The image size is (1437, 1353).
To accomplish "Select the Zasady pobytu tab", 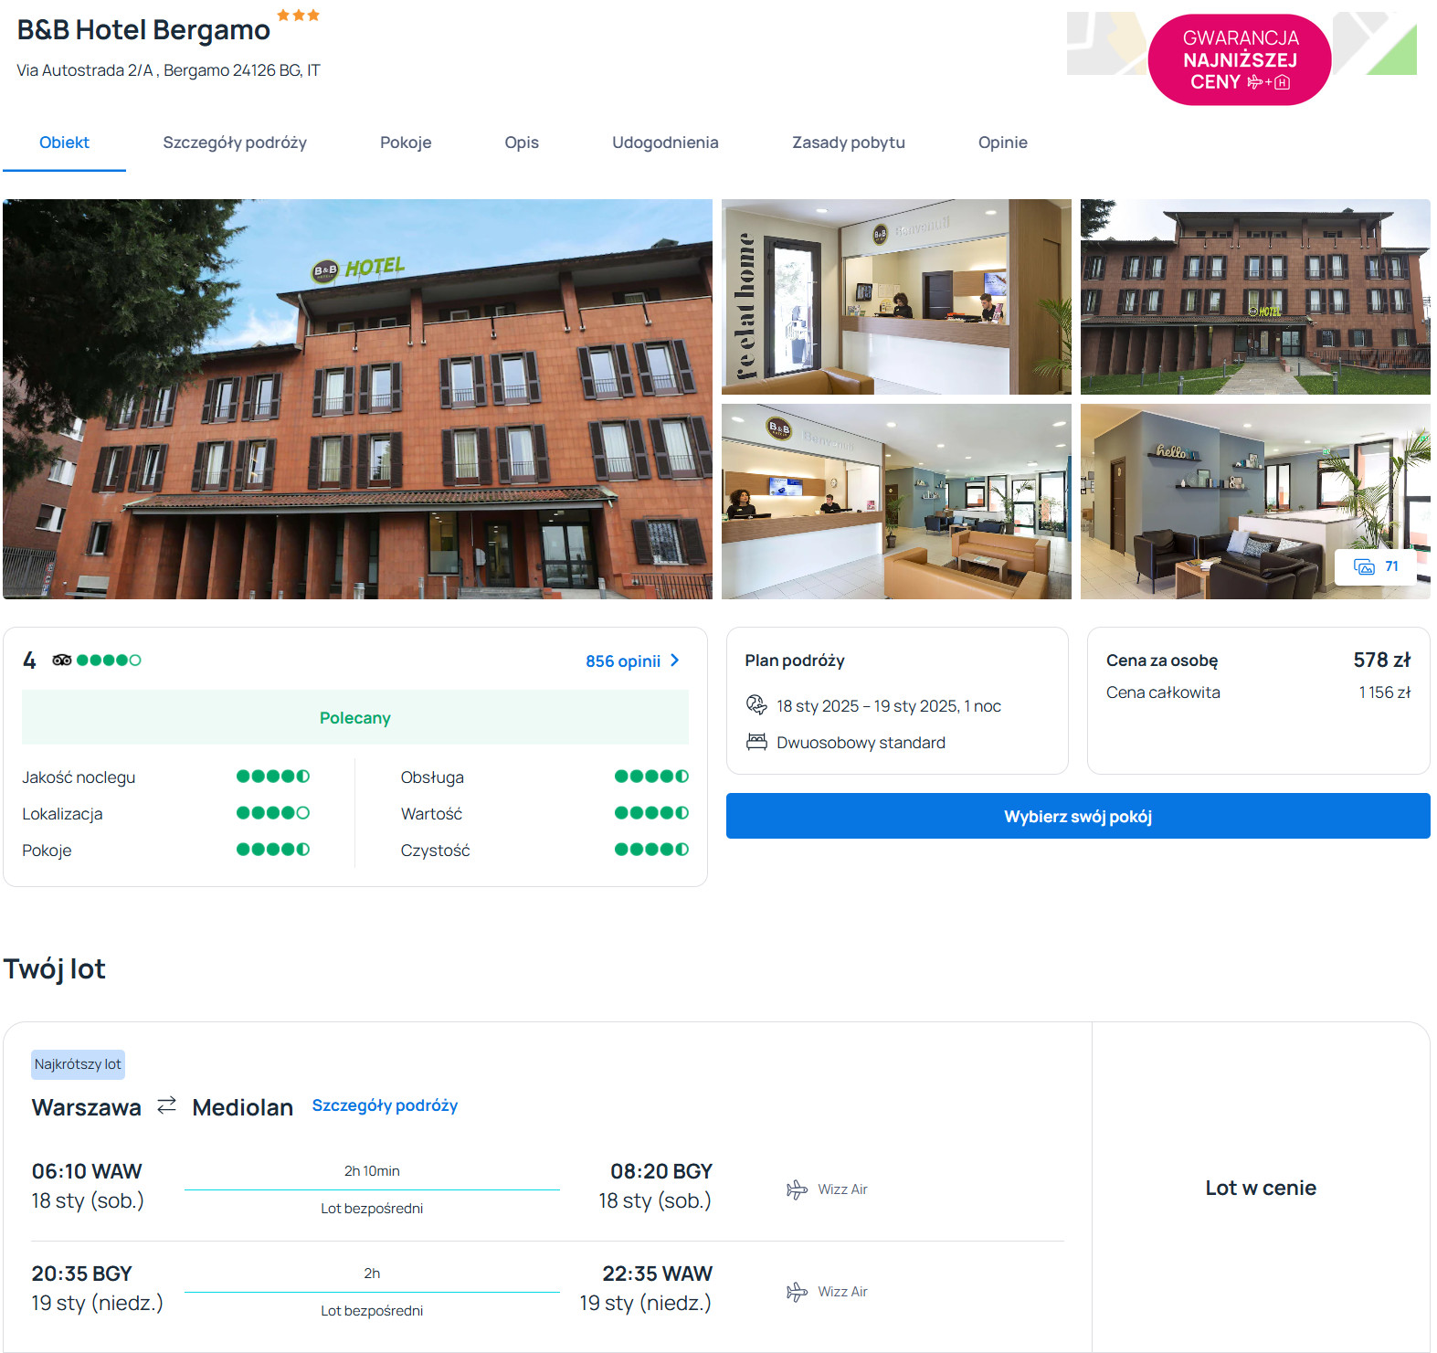I will click(848, 143).
